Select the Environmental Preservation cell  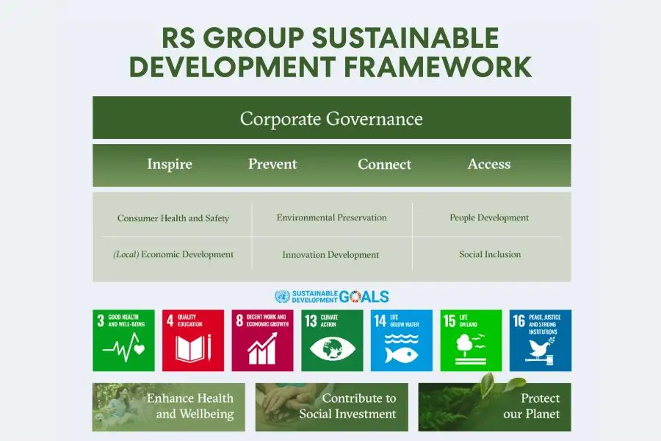[x=331, y=218]
